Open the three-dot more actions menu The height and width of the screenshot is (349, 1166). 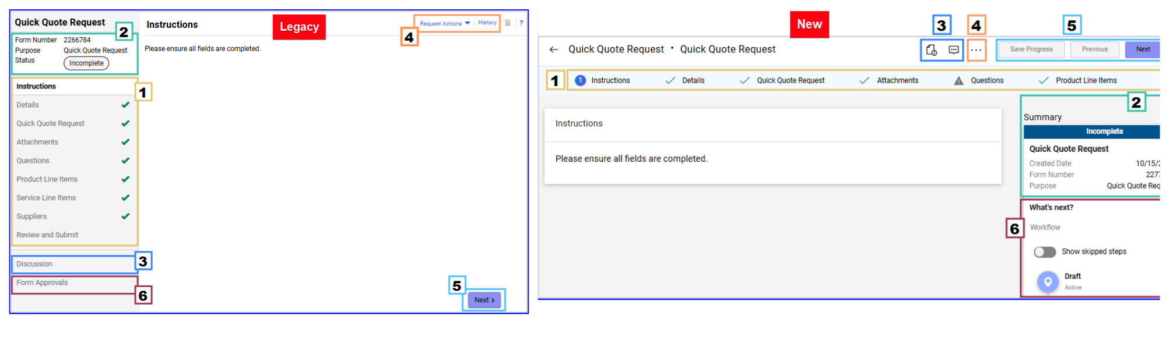point(976,50)
